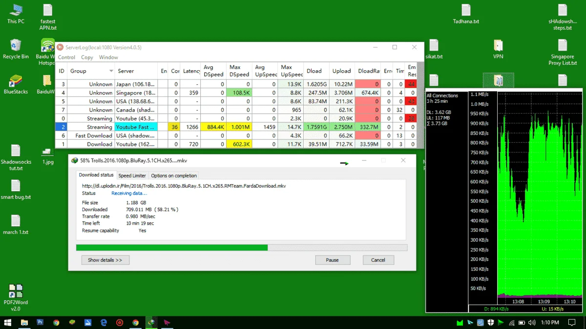Viewport: 586px width, 329px height.
Task: Open Singapore Proxy List.txt file
Action: click(563, 52)
